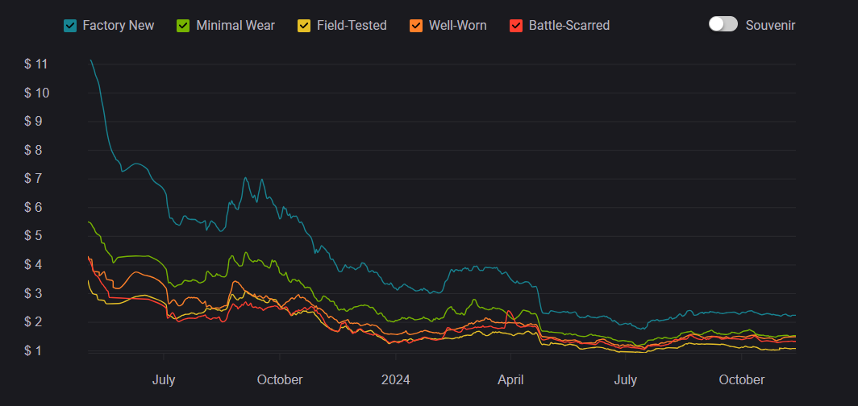Click the "Factory New" legend text

119,26
